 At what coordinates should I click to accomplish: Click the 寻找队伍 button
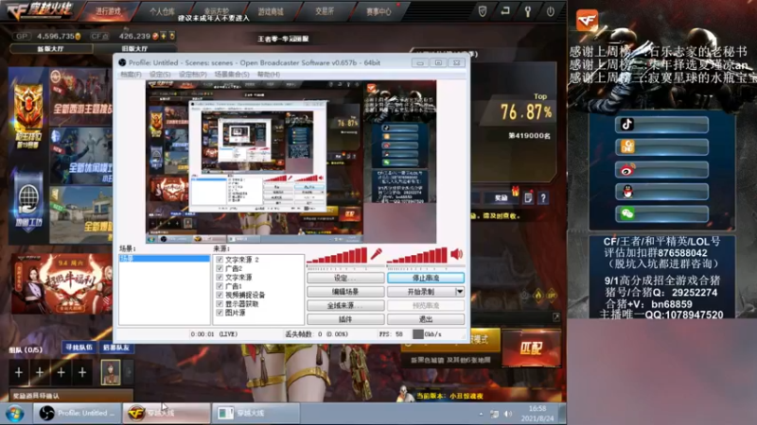point(79,348)
